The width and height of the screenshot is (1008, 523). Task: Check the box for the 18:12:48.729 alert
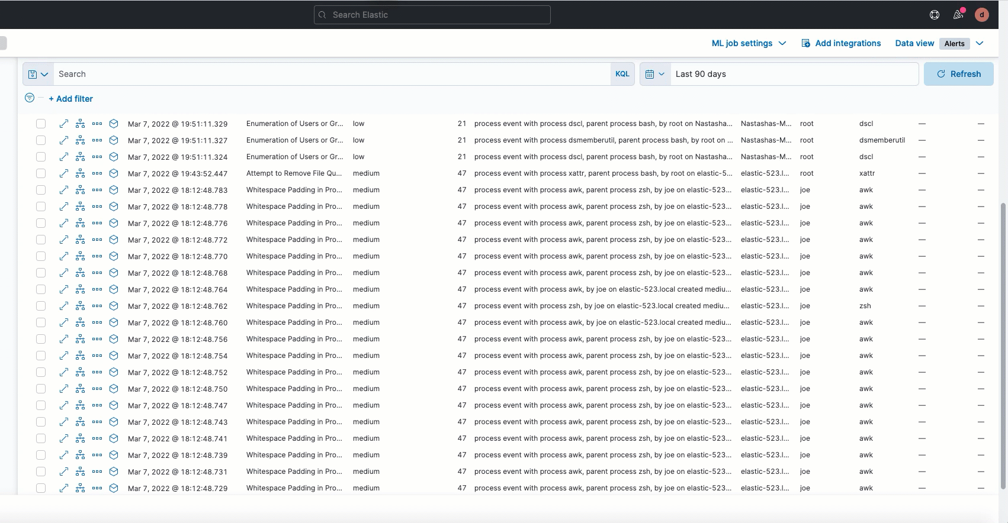click(41, 488)
